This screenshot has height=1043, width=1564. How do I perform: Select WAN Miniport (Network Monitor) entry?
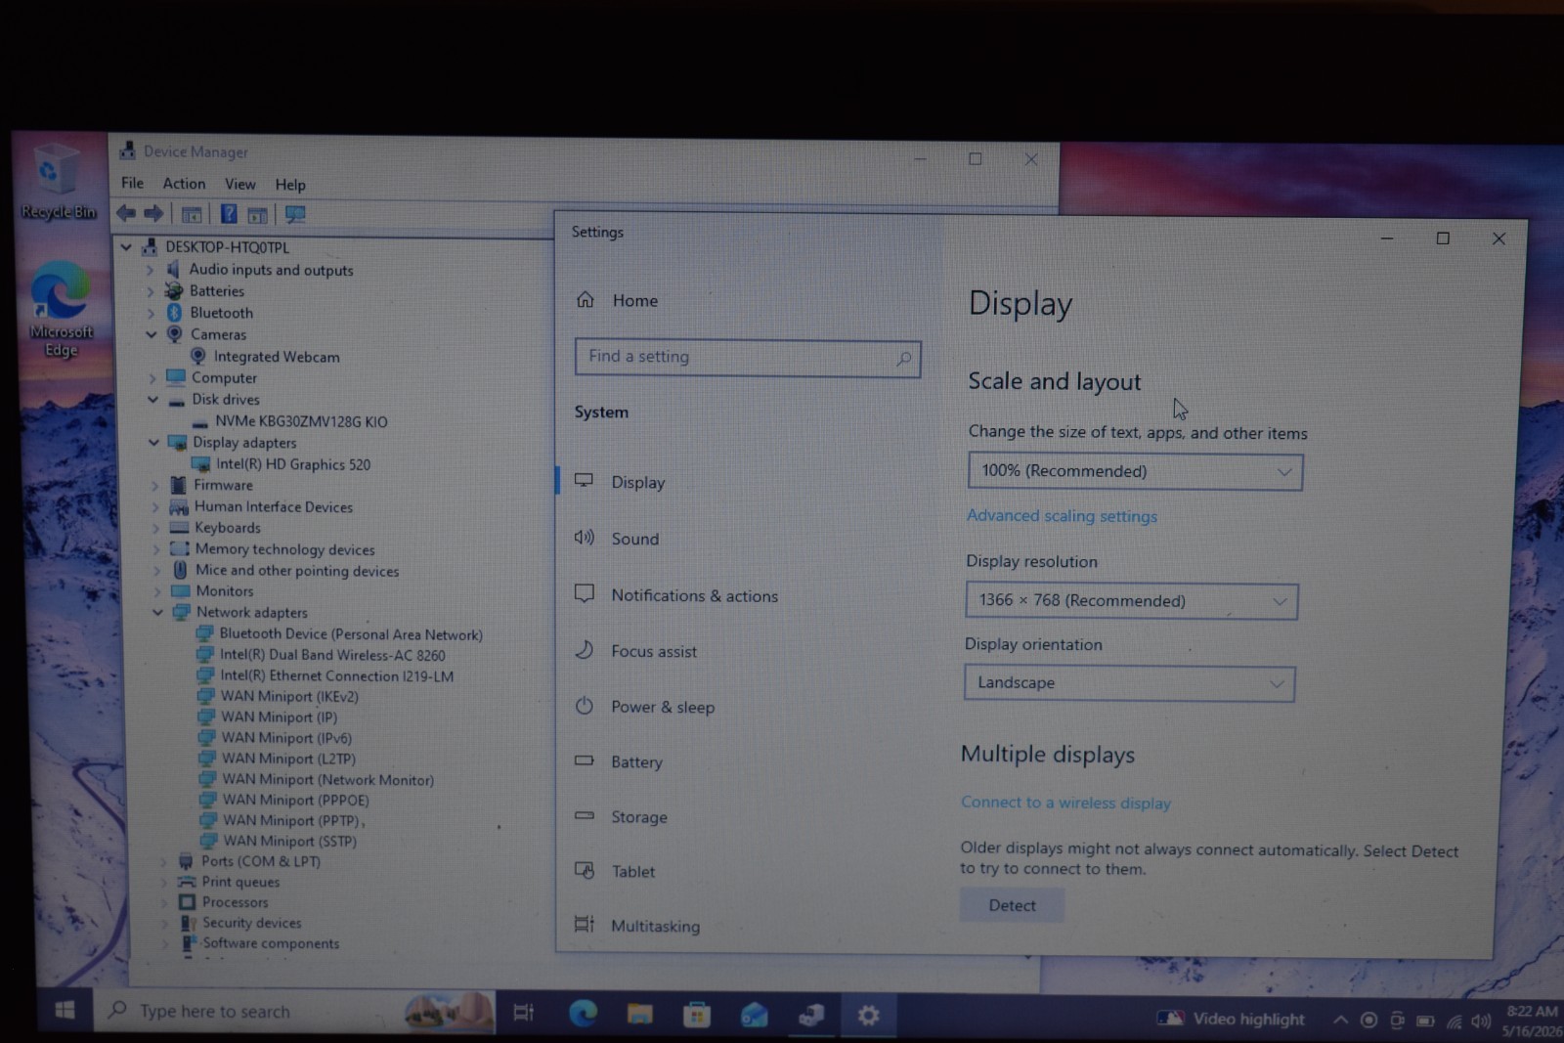(x=327, y=779)
